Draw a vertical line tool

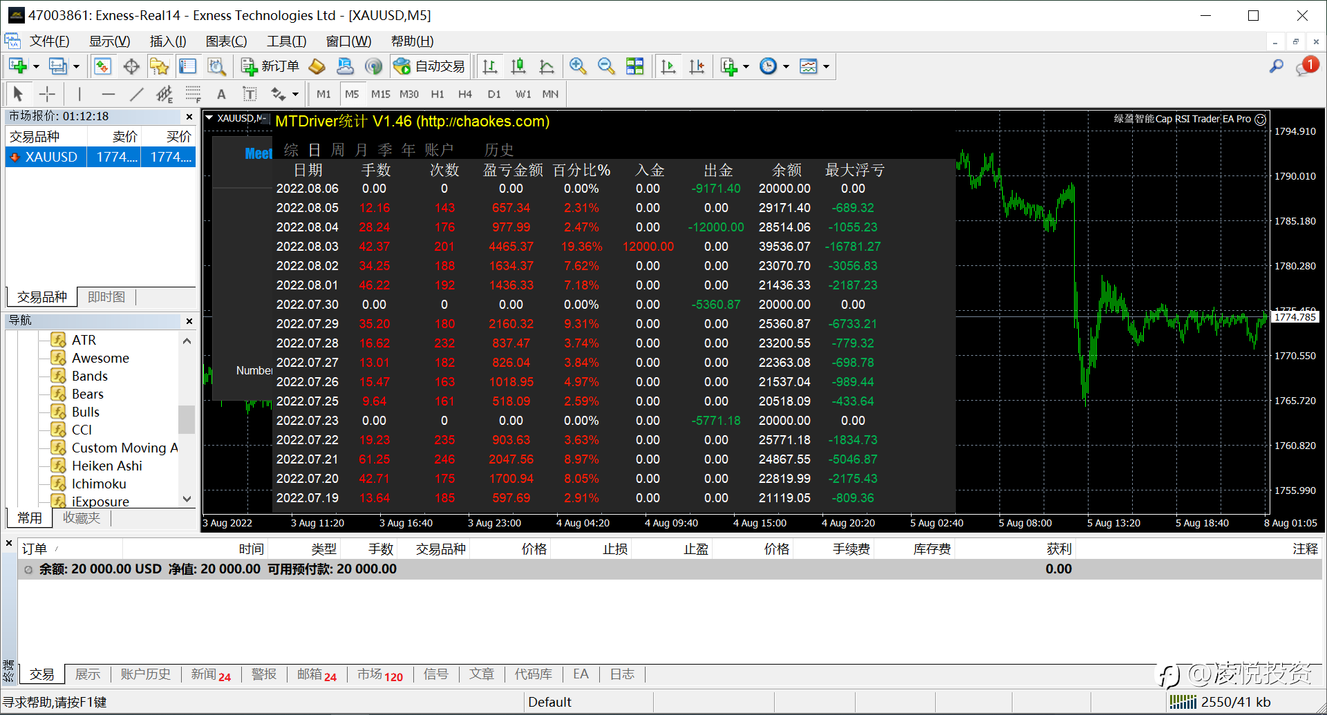tap(79, 94)
